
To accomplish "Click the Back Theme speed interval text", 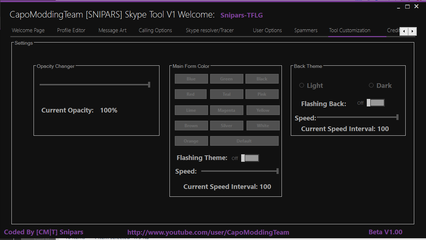I will [x=345, y=129].
